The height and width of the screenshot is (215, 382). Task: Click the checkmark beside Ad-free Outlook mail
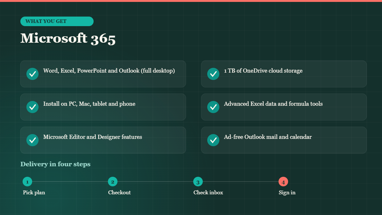coord(213,140)
